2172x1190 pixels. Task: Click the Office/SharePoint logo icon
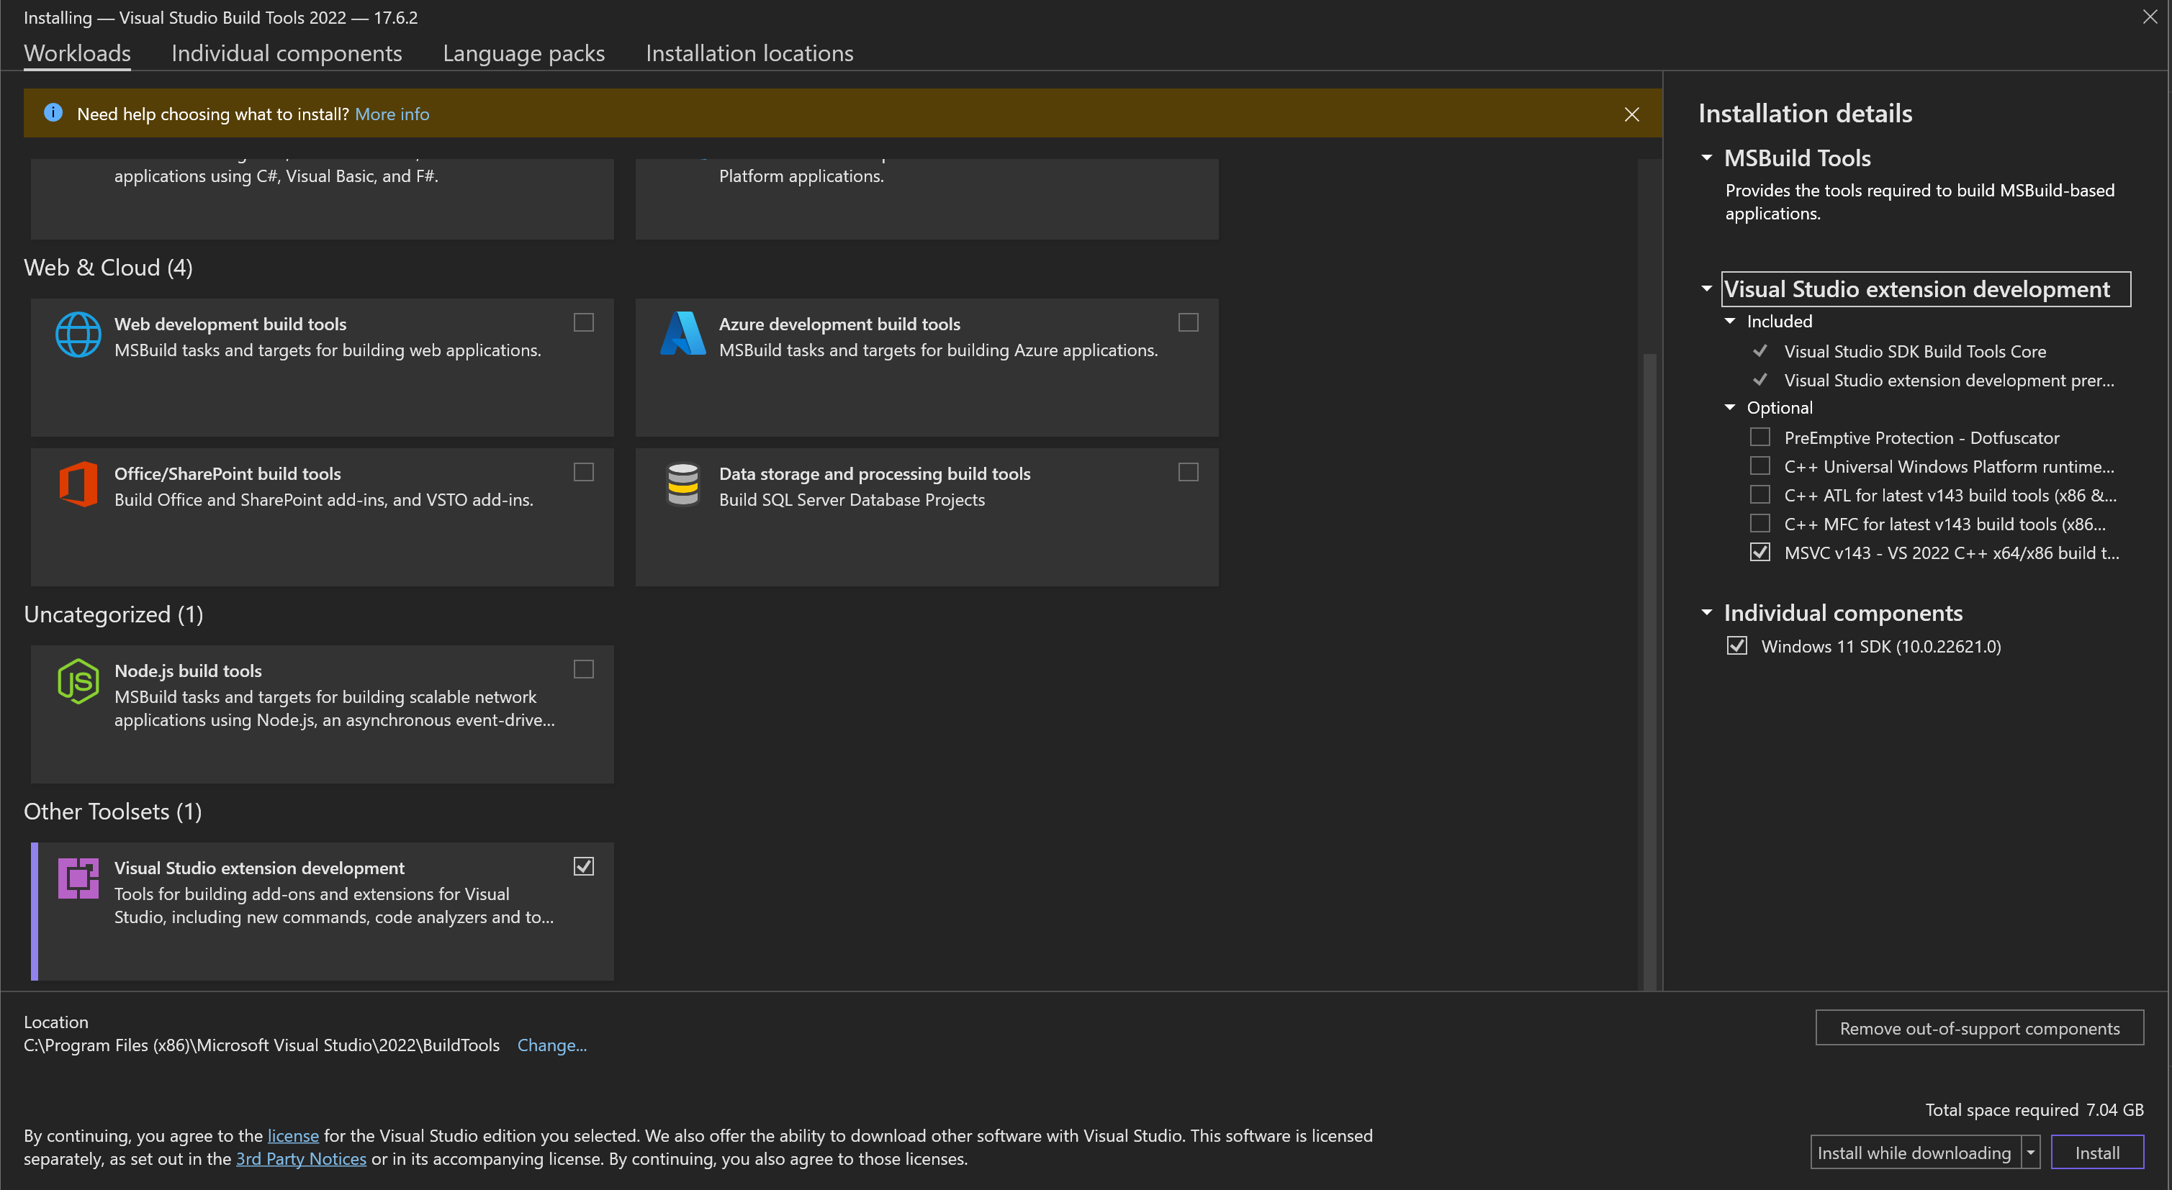(78, 483)
